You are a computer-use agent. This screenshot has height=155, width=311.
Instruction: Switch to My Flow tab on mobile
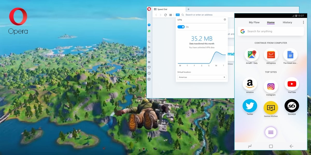coord(254,22)
